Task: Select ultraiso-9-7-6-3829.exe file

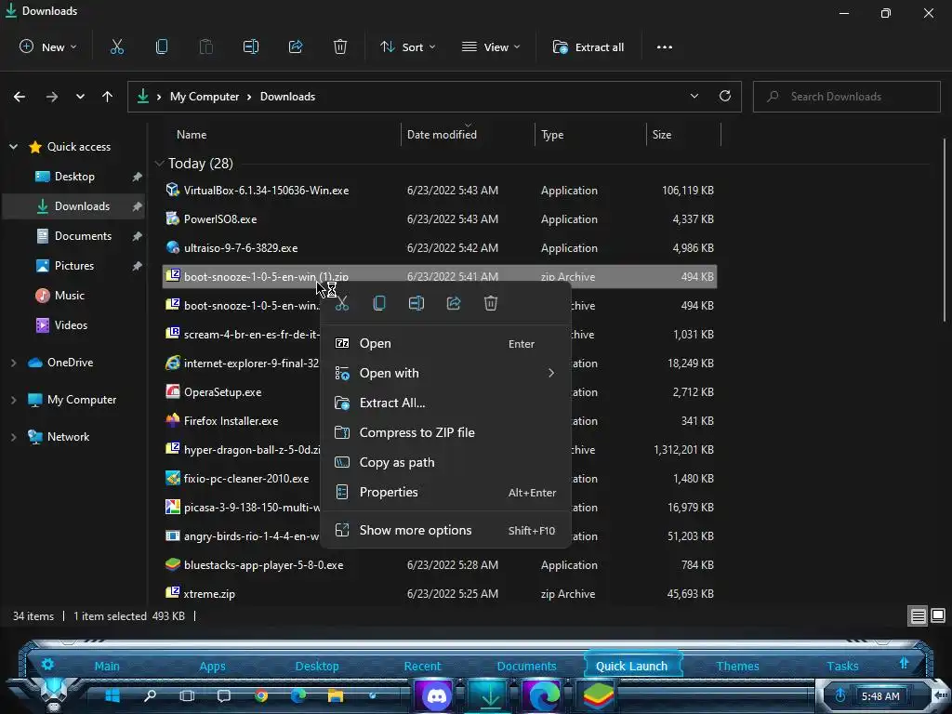Action: tap(440, 247)
